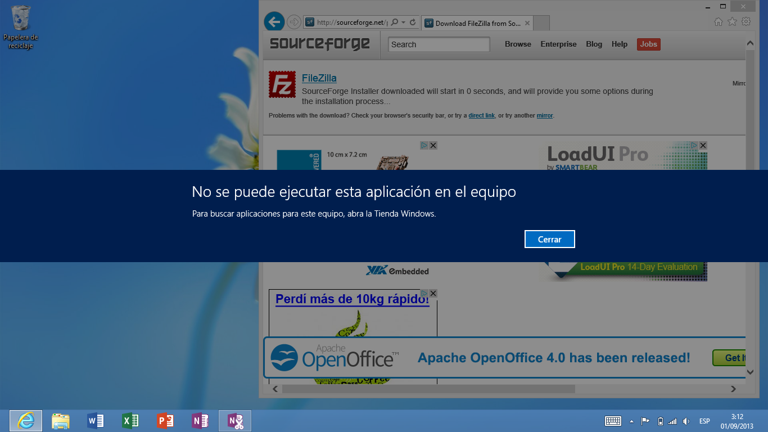
Task: Launch Excel from taskbar
Action: (130, 421)
